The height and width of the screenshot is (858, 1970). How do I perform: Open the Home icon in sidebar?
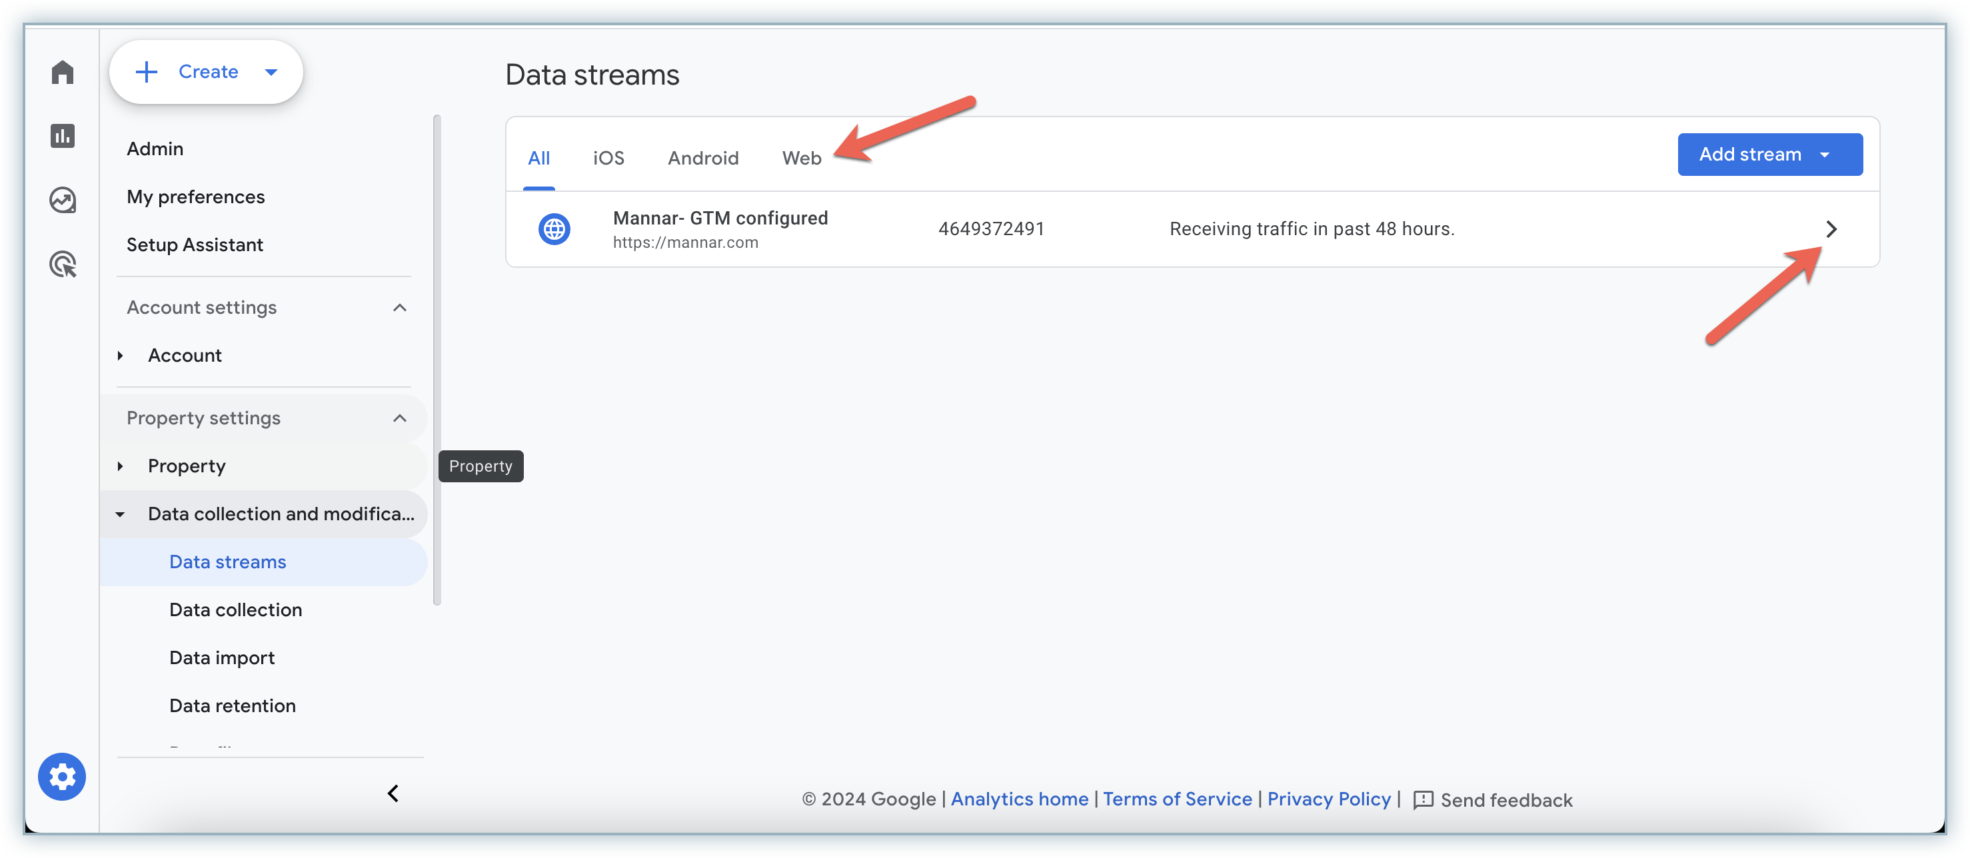coord(63,73)
